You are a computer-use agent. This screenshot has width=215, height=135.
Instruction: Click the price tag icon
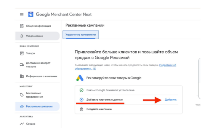pyautogui.click(x=22, y=95)
